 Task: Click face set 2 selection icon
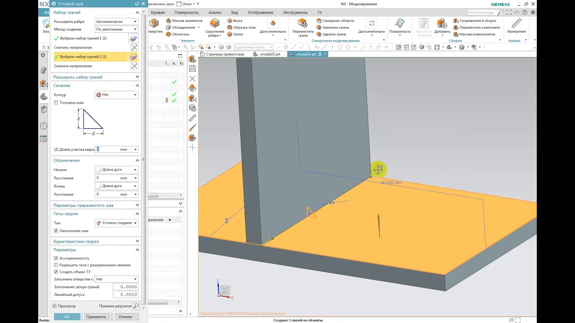click(x=133, y=57)
